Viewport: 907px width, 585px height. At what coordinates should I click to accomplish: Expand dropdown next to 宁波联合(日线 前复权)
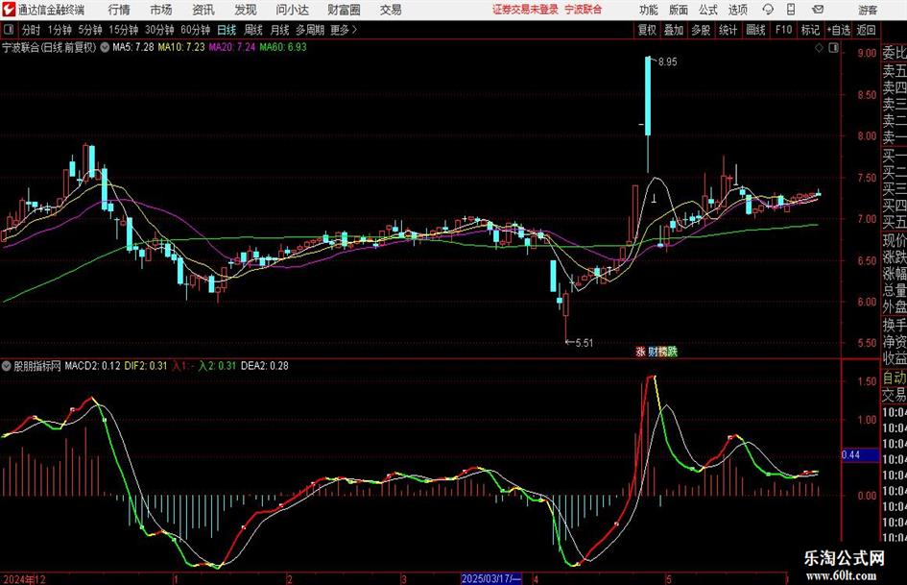[x=105, y=47]
